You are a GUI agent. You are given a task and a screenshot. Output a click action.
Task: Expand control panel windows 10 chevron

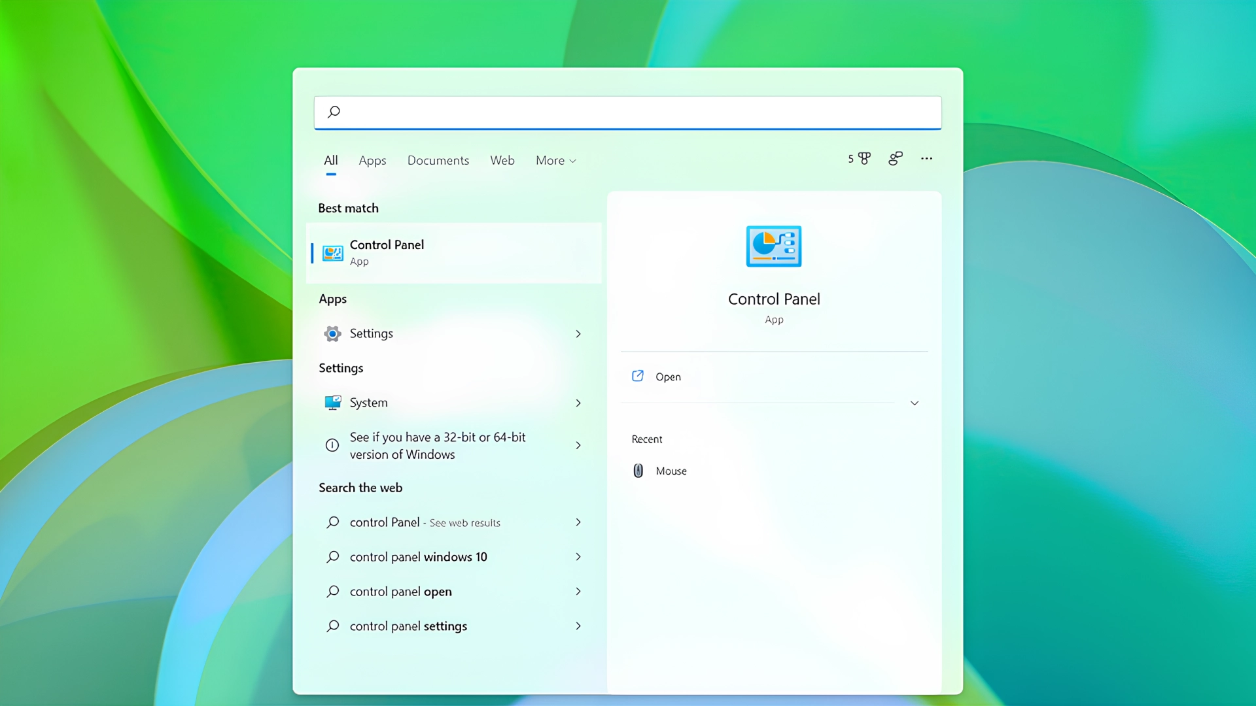pos(578,557)
